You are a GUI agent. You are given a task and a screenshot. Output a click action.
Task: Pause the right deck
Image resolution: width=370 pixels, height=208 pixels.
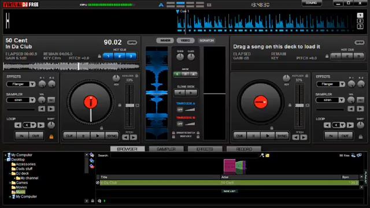[253, 136]
